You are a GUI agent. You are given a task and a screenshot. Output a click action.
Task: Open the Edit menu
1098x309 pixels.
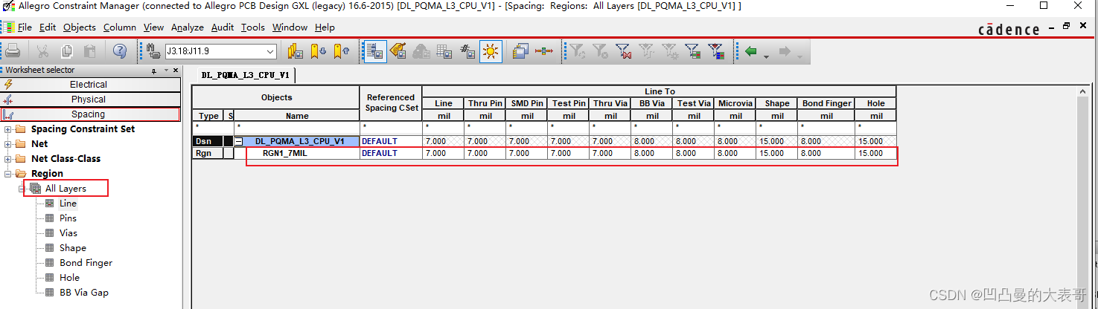tap(48, 27)
